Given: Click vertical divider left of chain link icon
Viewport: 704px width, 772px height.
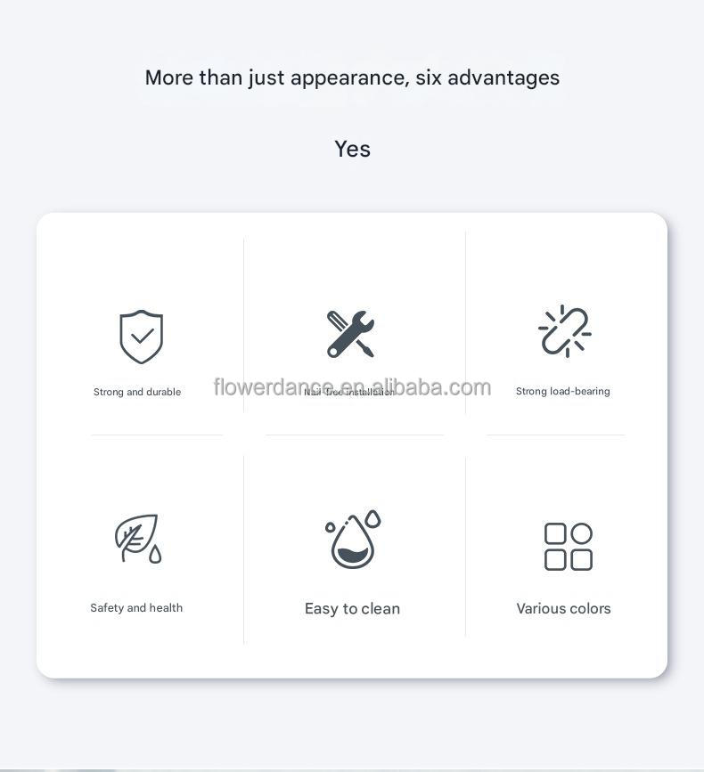Looking at the screenshot, I should 465,322.
